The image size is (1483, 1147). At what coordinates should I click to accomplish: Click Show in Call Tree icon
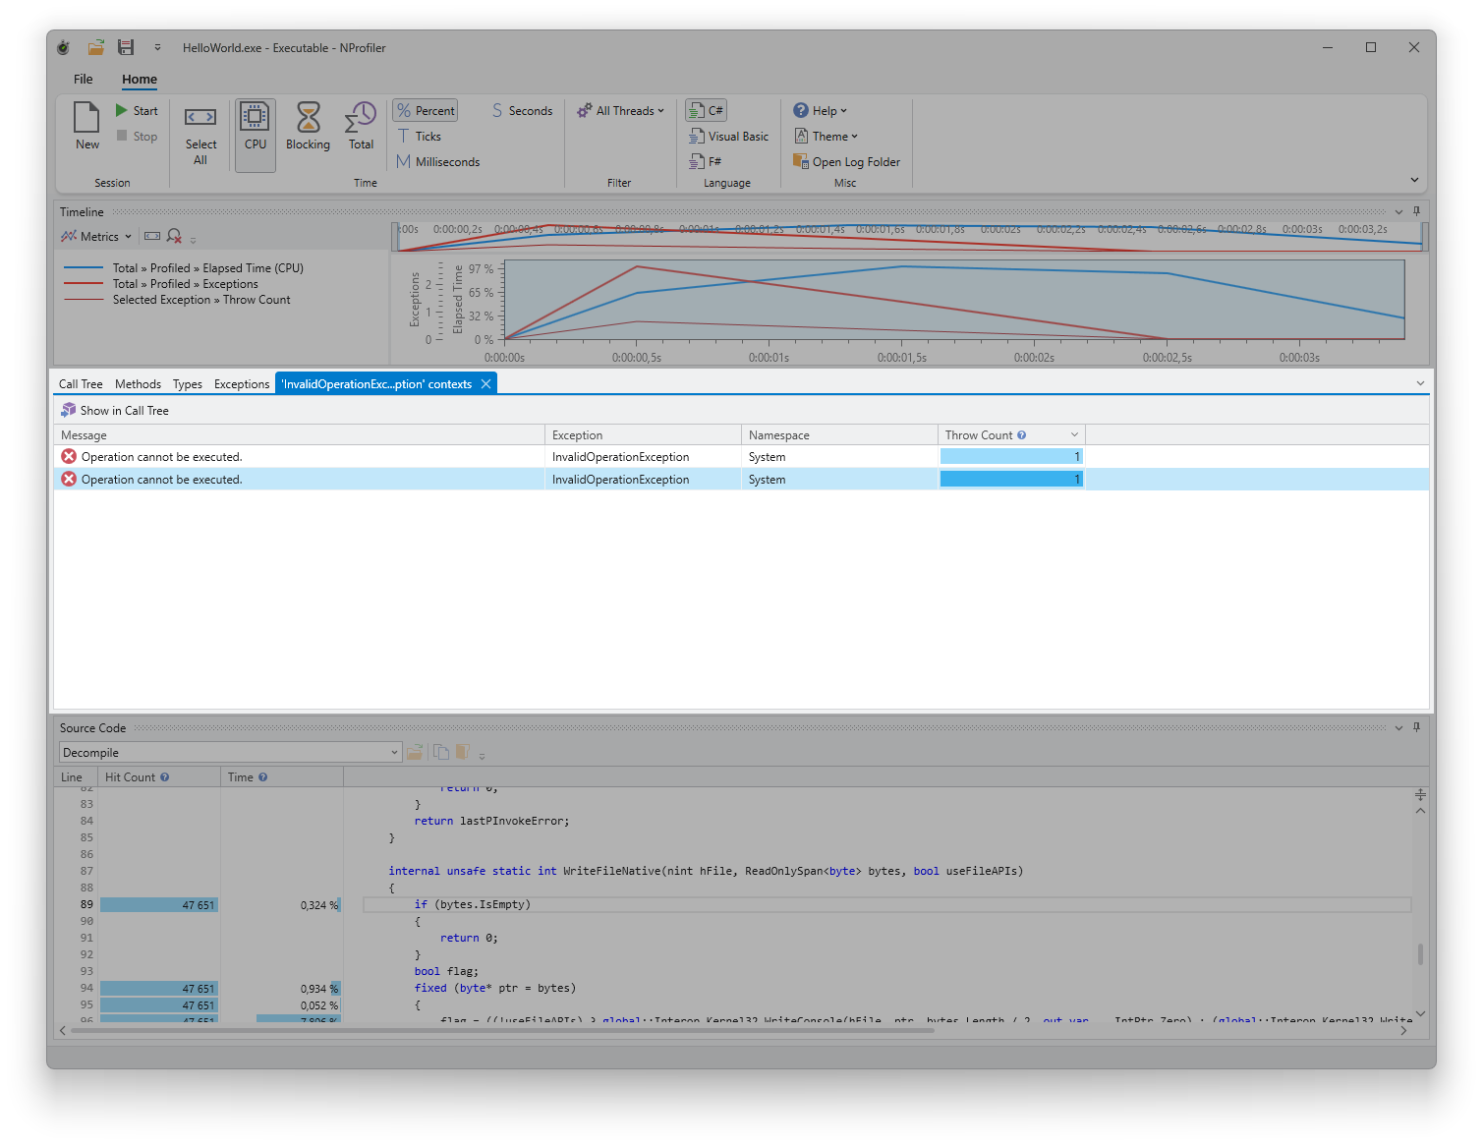[69, 411]
